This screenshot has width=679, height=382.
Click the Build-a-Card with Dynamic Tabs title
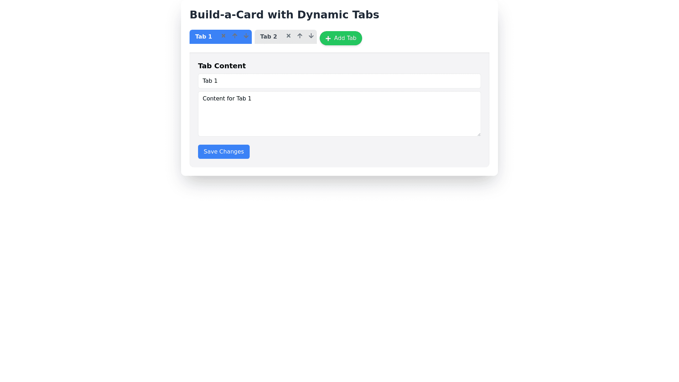coord(284,15)
